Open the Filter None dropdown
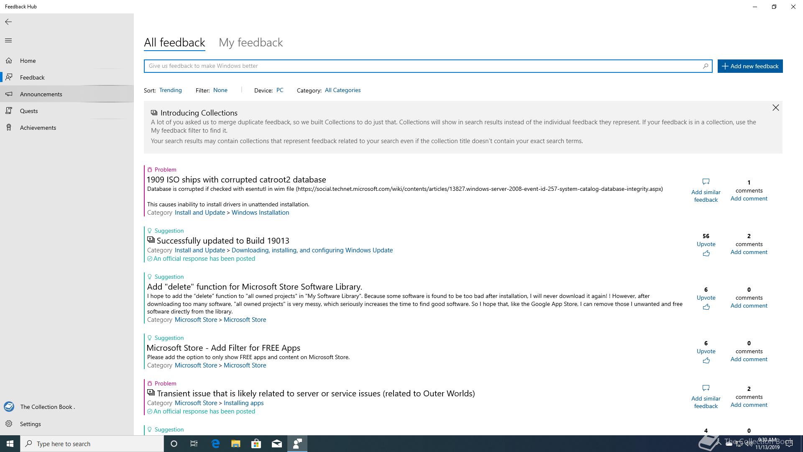This screenshot has height=452, width=803. [220, 90]
